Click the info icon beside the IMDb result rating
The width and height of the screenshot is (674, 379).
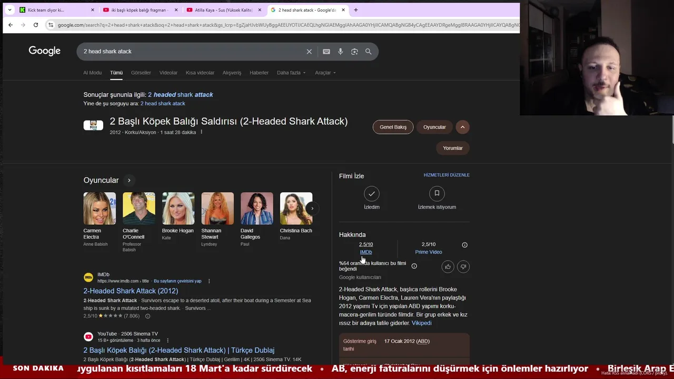147,316
